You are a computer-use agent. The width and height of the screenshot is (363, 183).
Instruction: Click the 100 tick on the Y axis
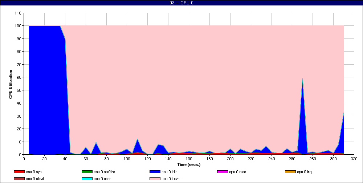click(17, 26)
